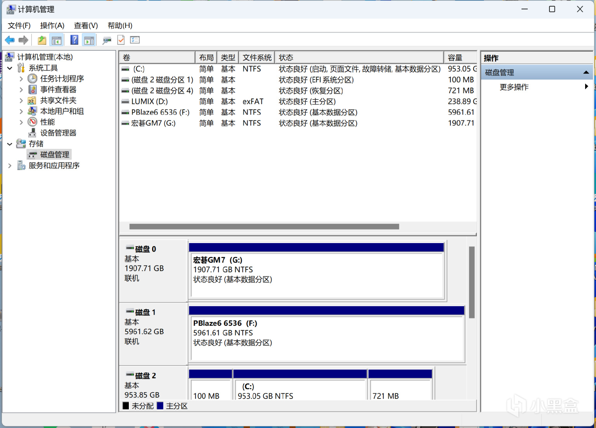Image resolution: width=596 pixels, height=428 pixels.
Task: Select the 计算机管理(本地) root node icon
Action: pos(10,57)
